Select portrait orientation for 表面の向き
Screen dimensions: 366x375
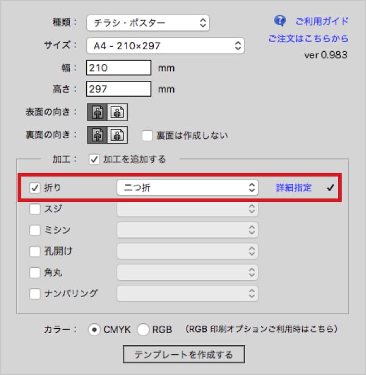97,112
